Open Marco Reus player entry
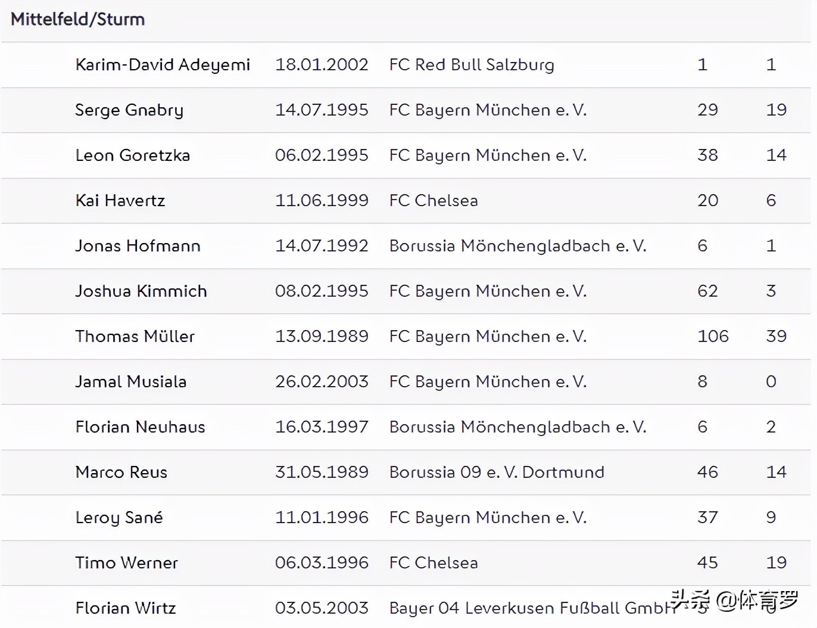 (x=121, y=472)
